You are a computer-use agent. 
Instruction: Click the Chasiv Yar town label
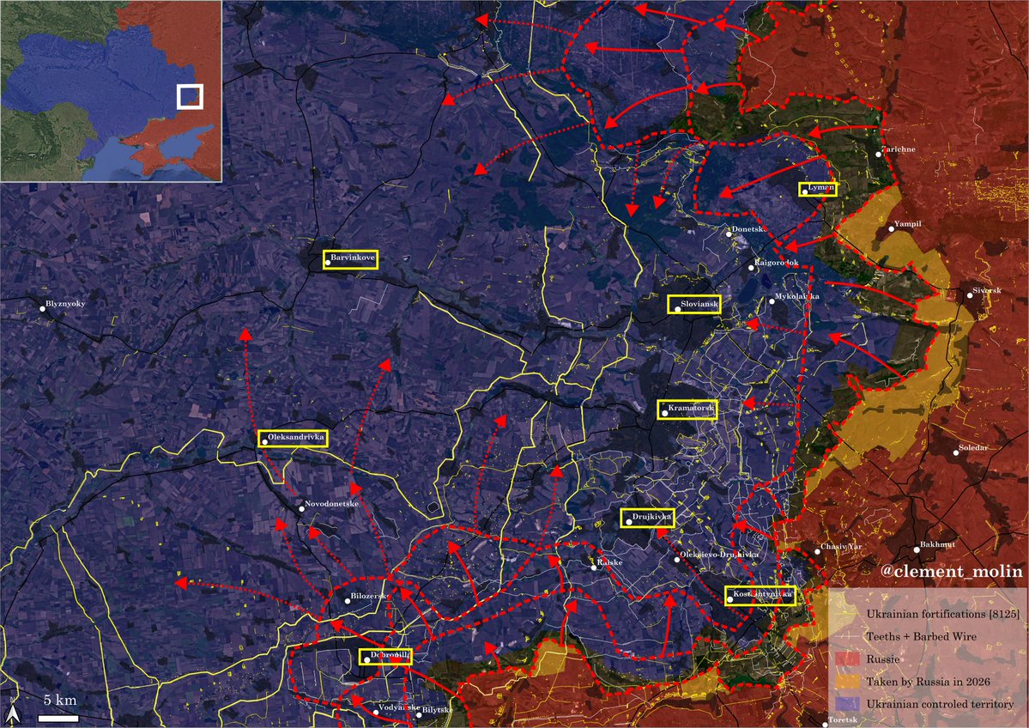(841, 547)
